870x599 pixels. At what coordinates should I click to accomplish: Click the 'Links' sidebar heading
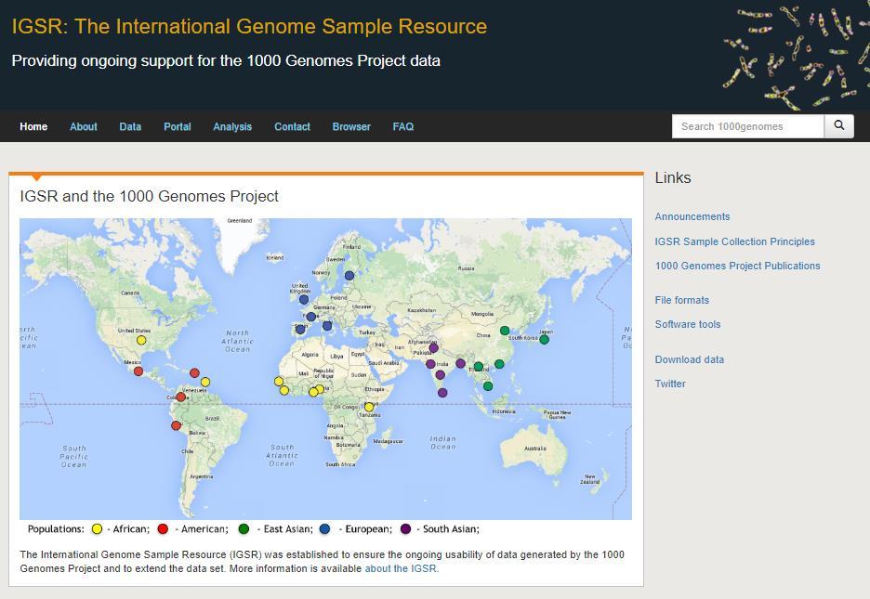click(672, 178)
